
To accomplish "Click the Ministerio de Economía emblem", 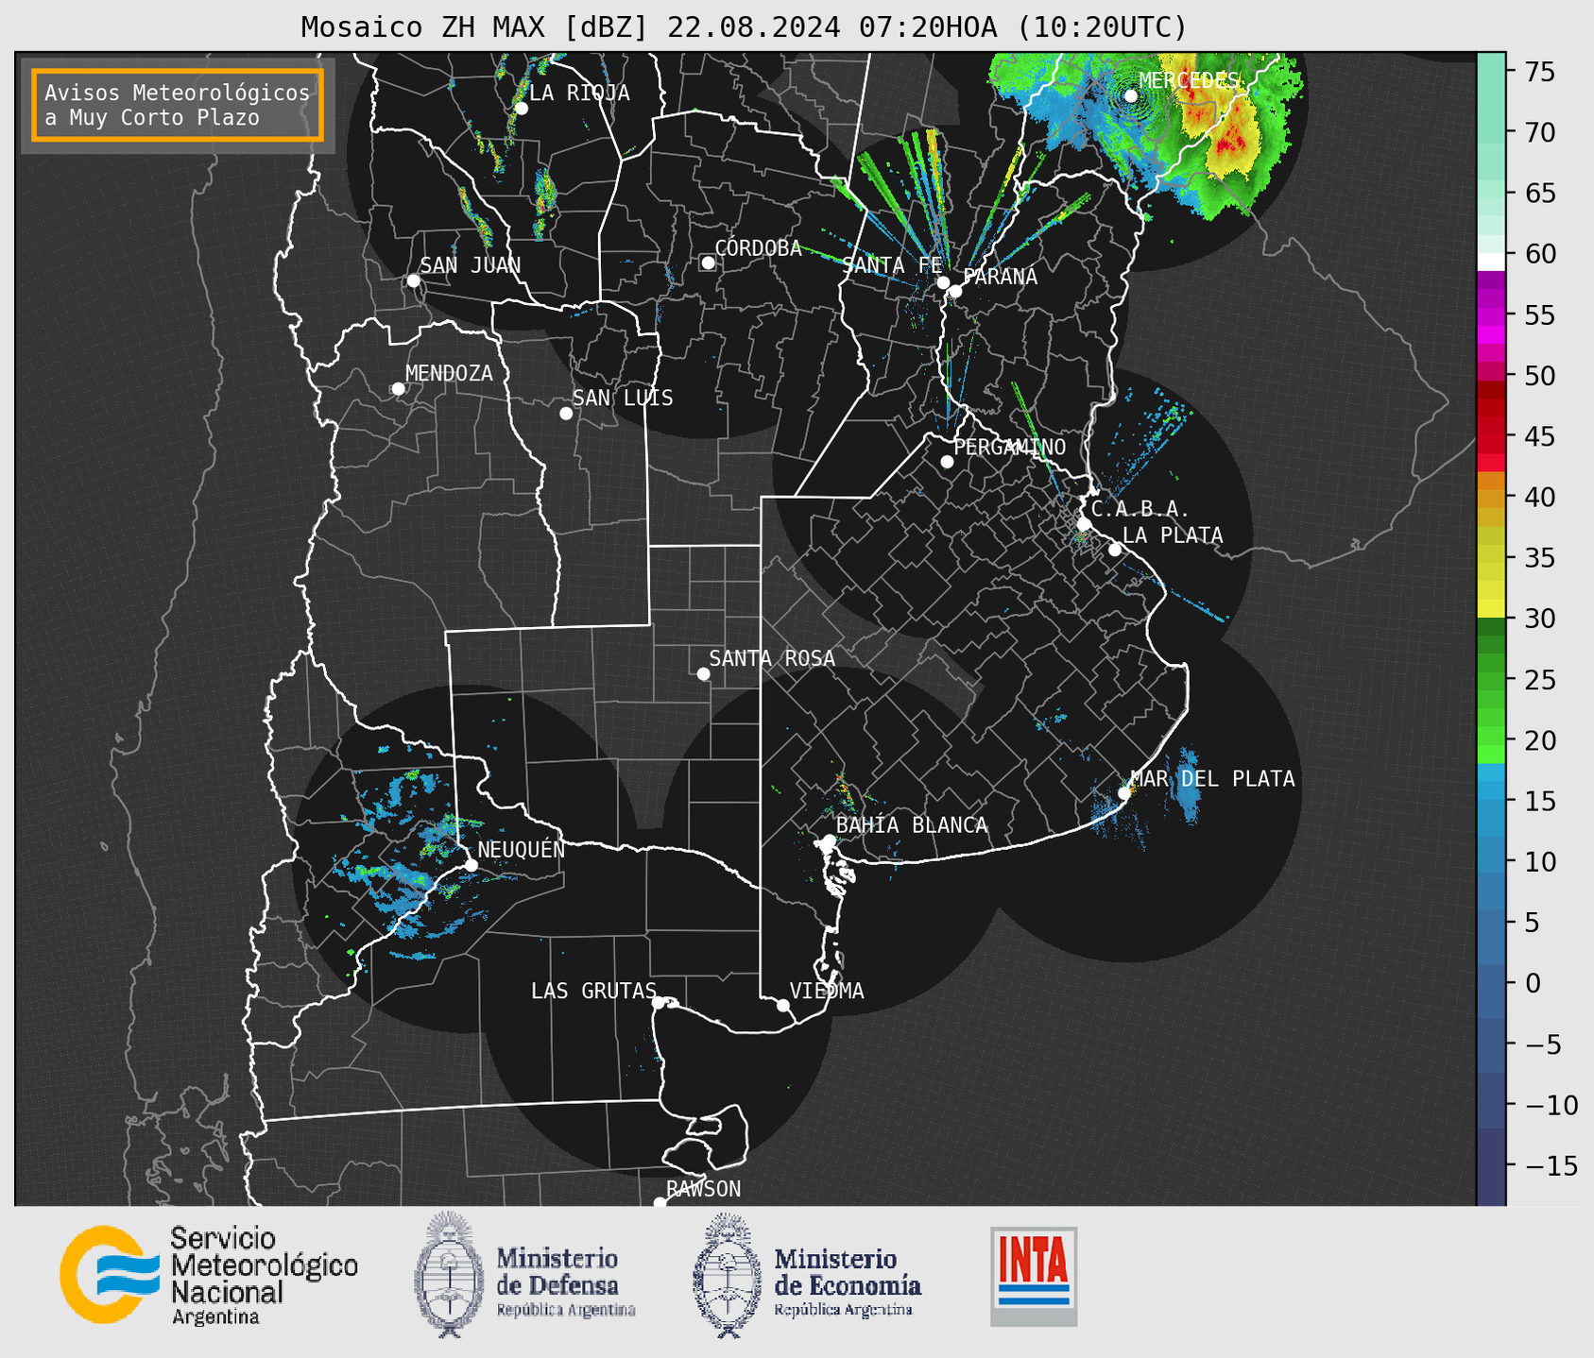I will [x=726, y=1275].
